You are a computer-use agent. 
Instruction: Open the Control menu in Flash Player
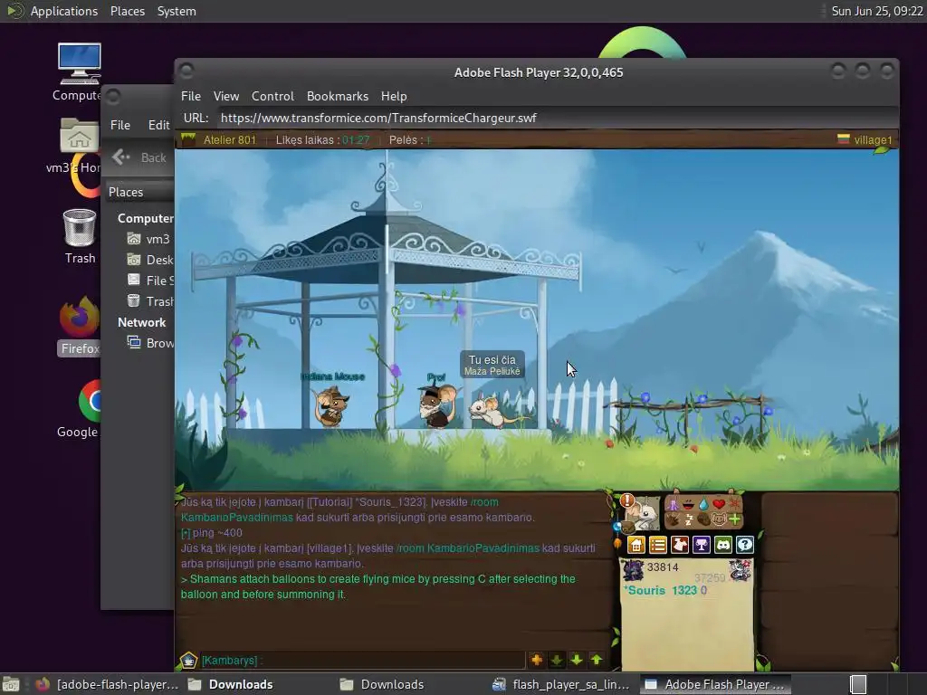coord(272,96)
